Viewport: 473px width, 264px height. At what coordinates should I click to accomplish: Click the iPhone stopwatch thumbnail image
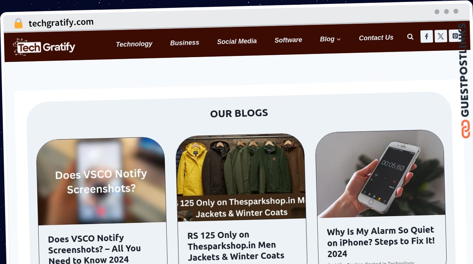click(380, 174)
